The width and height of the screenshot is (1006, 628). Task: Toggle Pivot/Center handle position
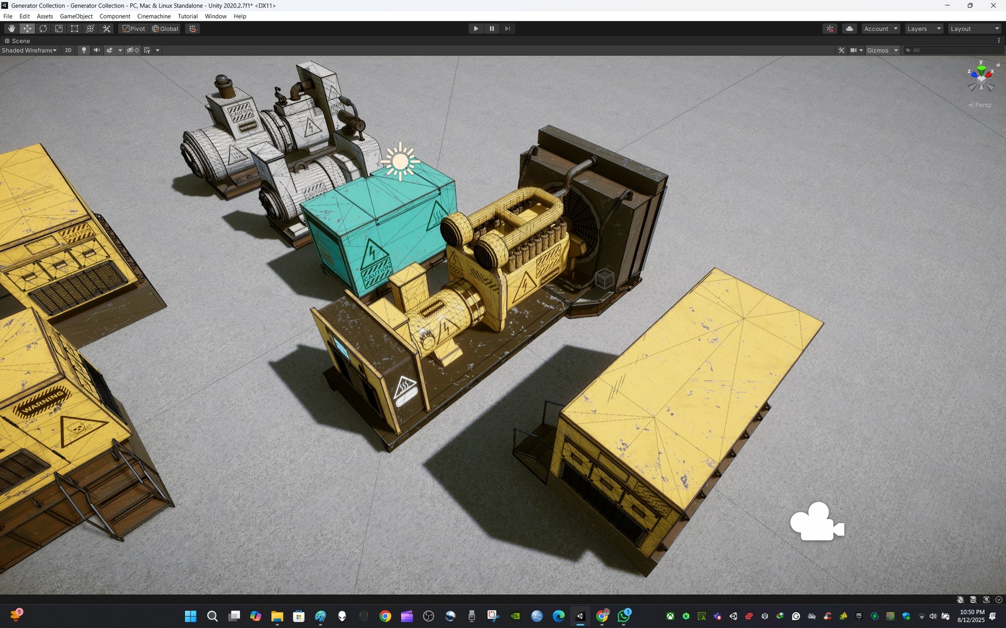(133, 28)
